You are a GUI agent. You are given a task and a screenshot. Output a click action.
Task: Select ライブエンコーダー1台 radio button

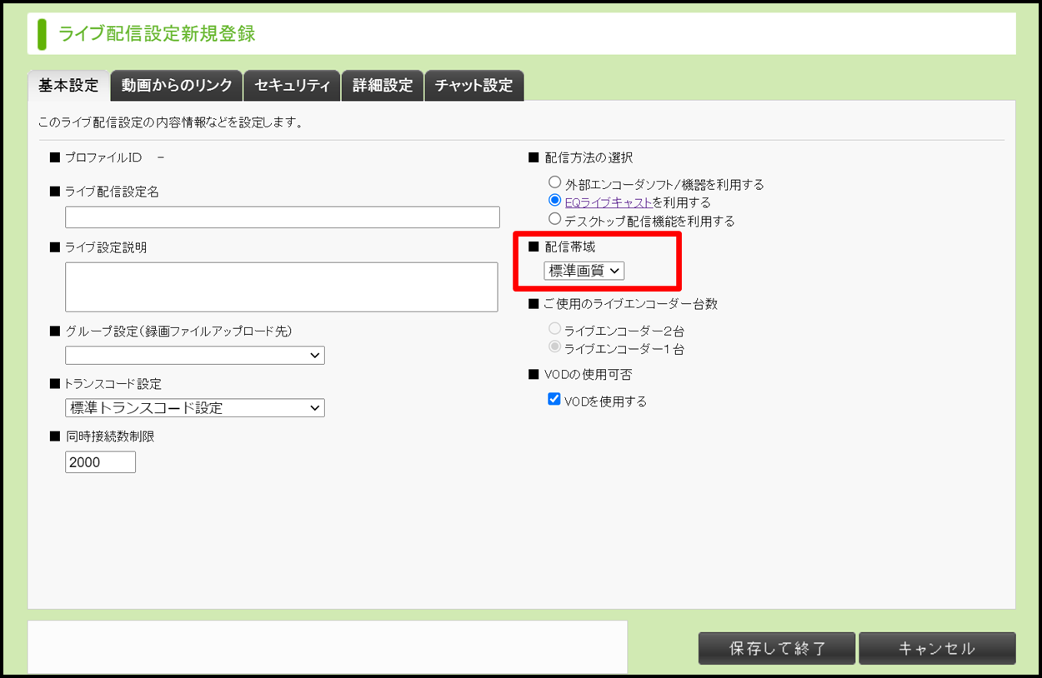554,347
